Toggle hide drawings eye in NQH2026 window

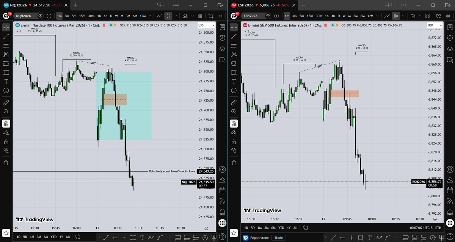tap(6, 151)
